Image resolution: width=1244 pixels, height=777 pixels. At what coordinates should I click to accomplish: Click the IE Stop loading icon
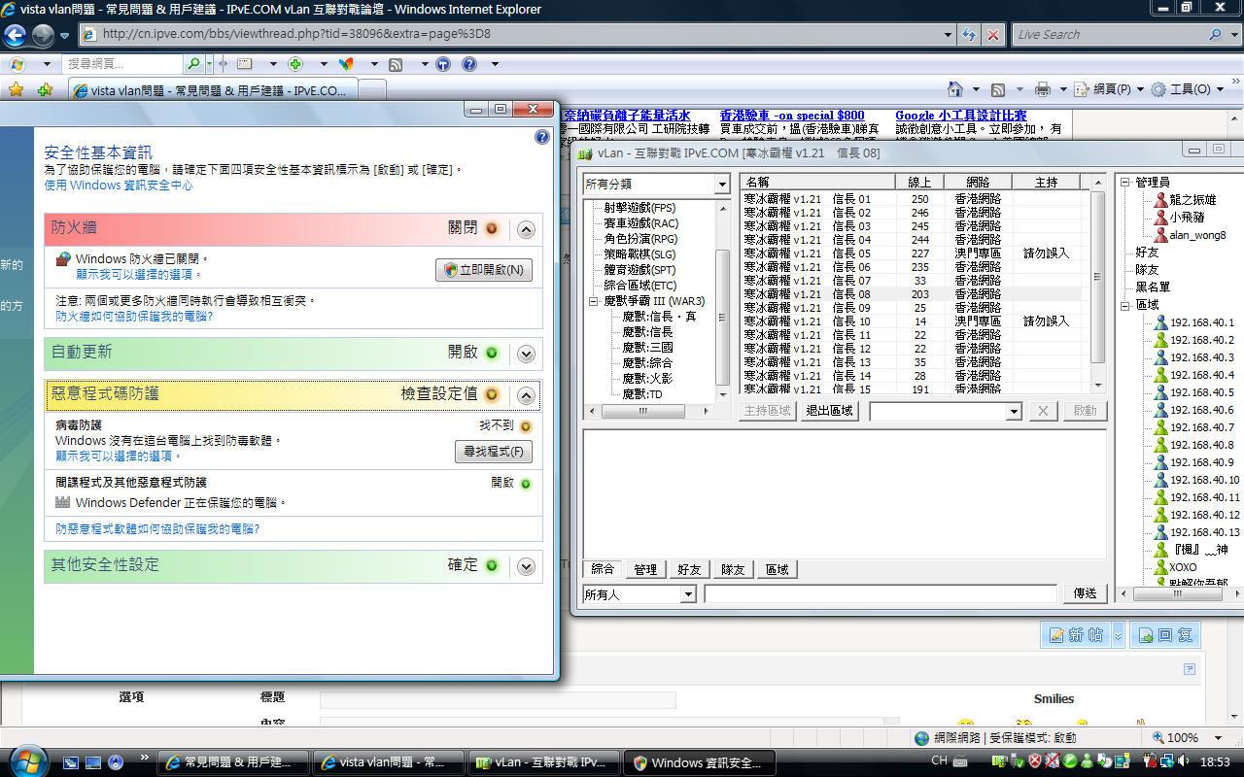(x=992, y=34)
